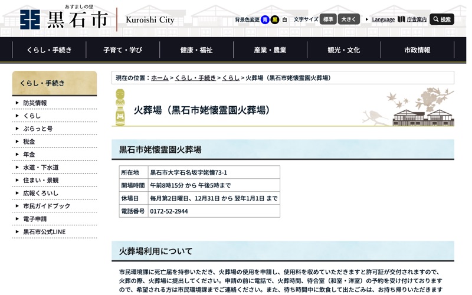The image size is (472, 295).
Task: Open 電子申請 in the sidebar
Action: click(x=35, y=219)
